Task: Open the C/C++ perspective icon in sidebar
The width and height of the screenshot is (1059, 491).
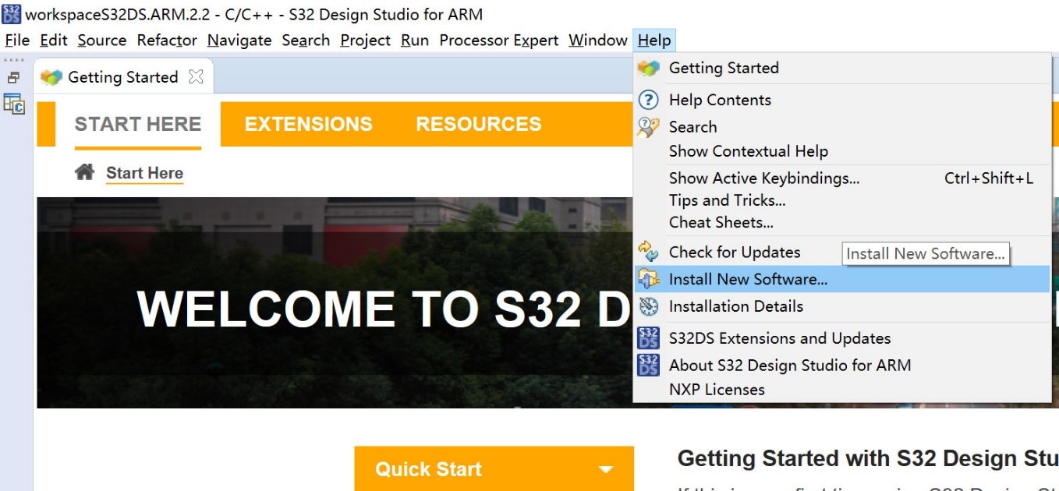Action: click(x=14, y=104)
